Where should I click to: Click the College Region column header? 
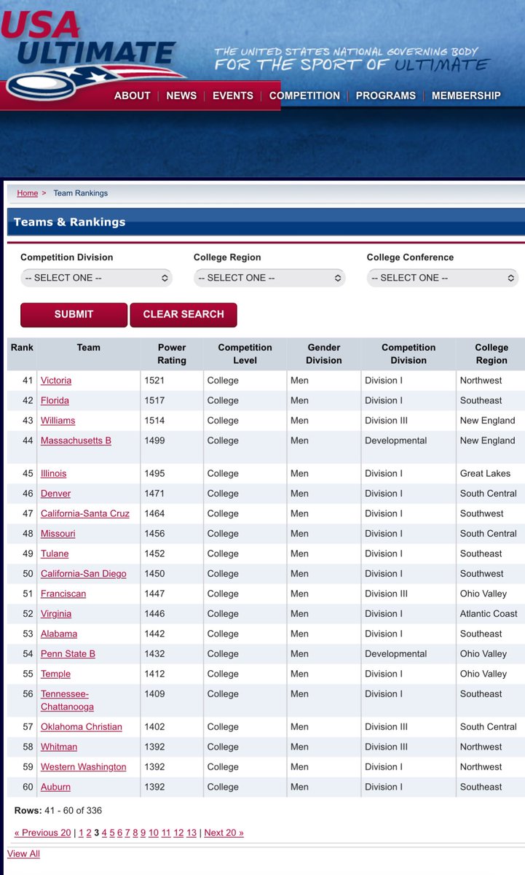[x=492, y=354]
